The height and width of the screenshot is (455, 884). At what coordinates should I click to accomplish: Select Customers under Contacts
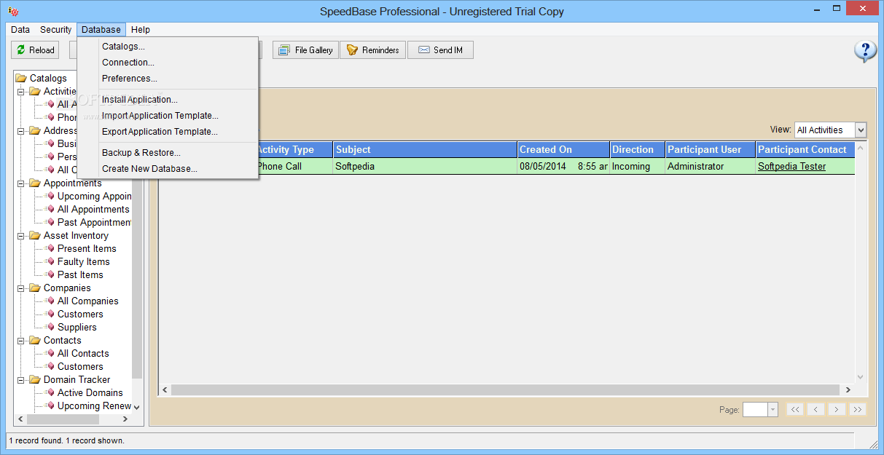click(80, 366)
